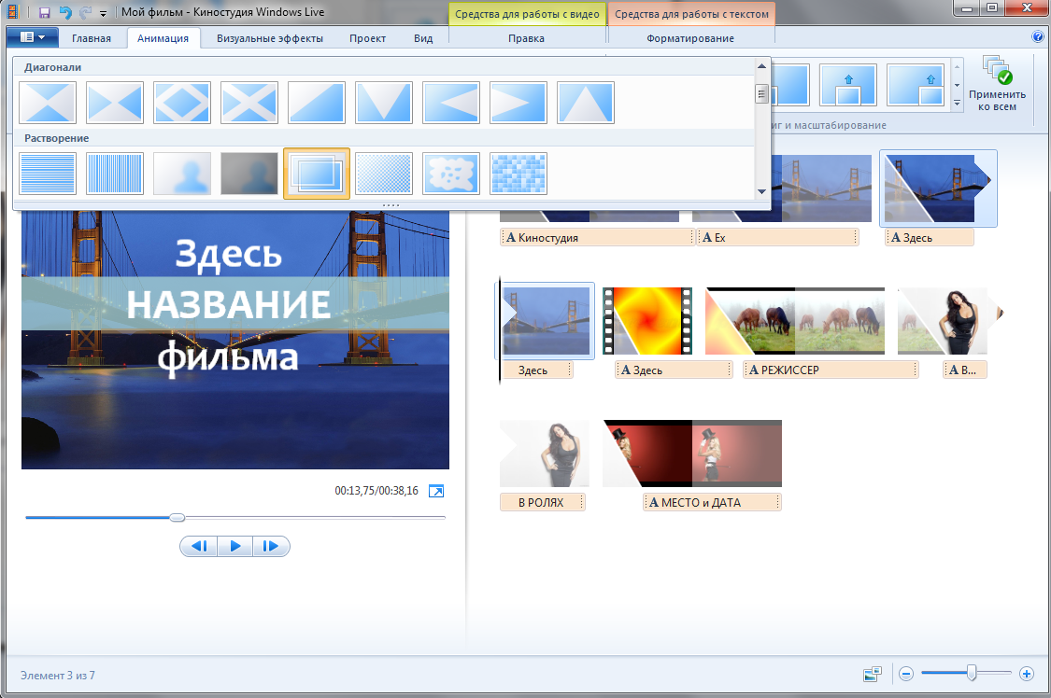Switch to the Визуальные эффекты tab
The image size is (1051, 698).
(270, 38)
